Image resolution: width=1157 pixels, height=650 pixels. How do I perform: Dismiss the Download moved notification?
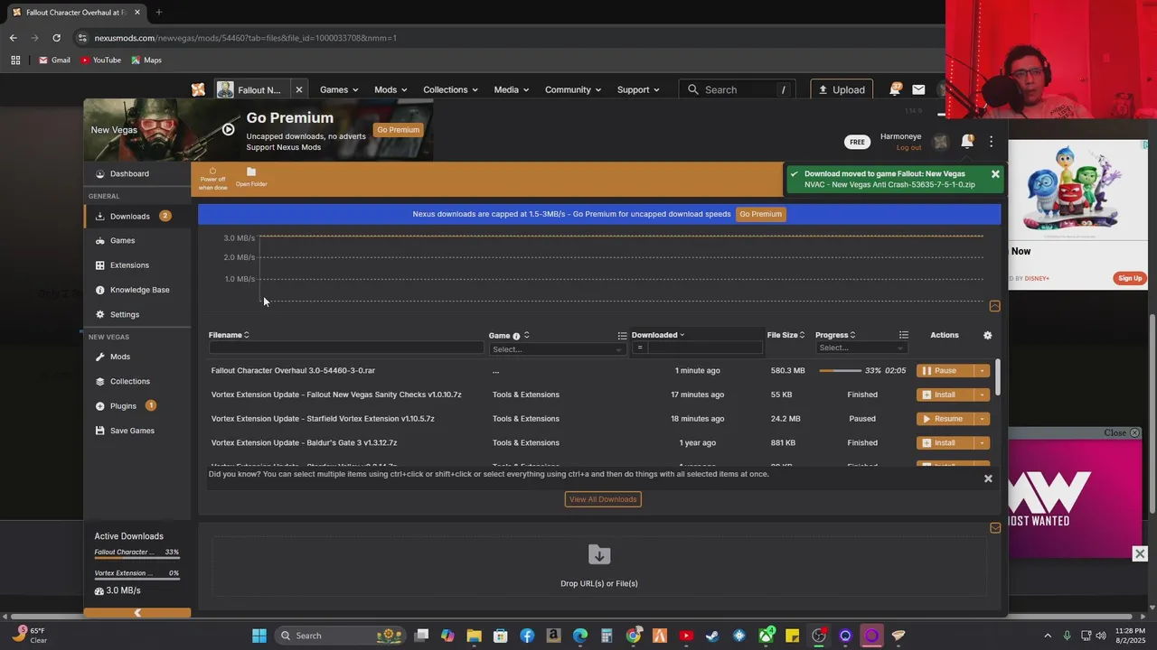pos(995,174)
